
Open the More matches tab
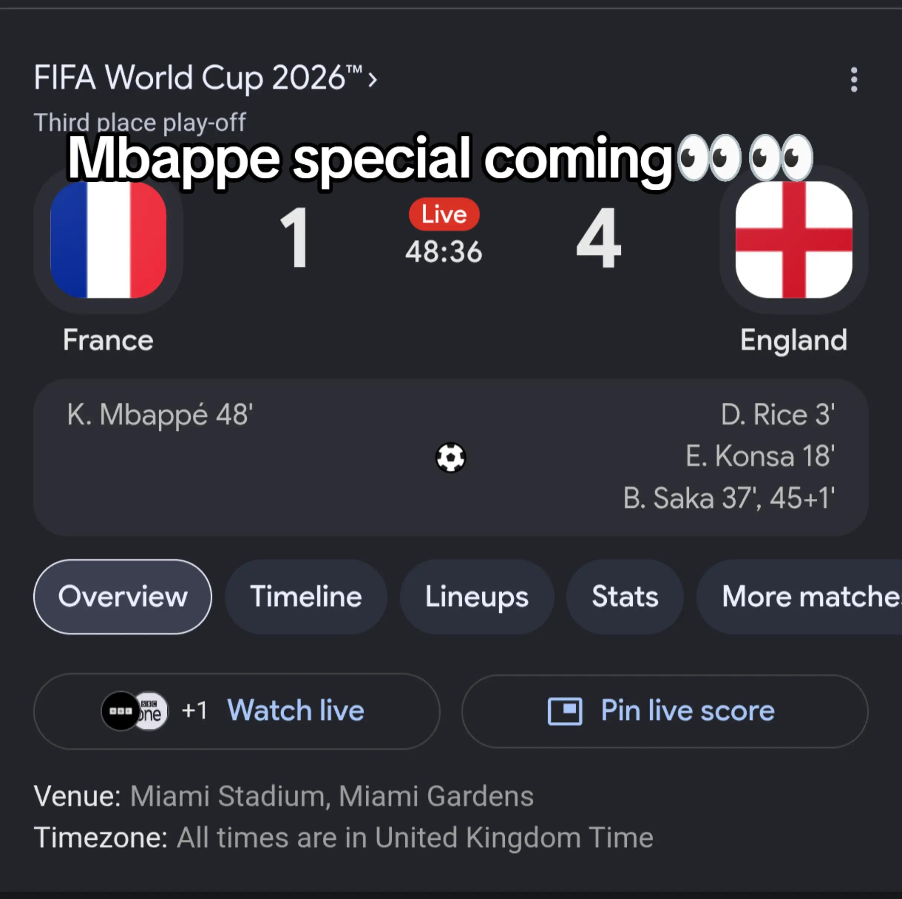click(x=799, y=596)
